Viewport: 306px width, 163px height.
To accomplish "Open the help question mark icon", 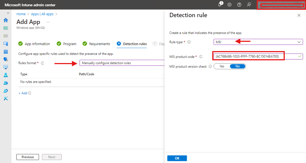I will (x=239, y=5).
